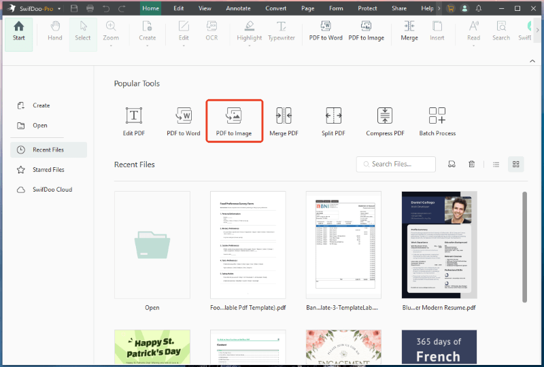Open the Zoom tool
Viewport: 544px width, 367px height.
[111, 33]
